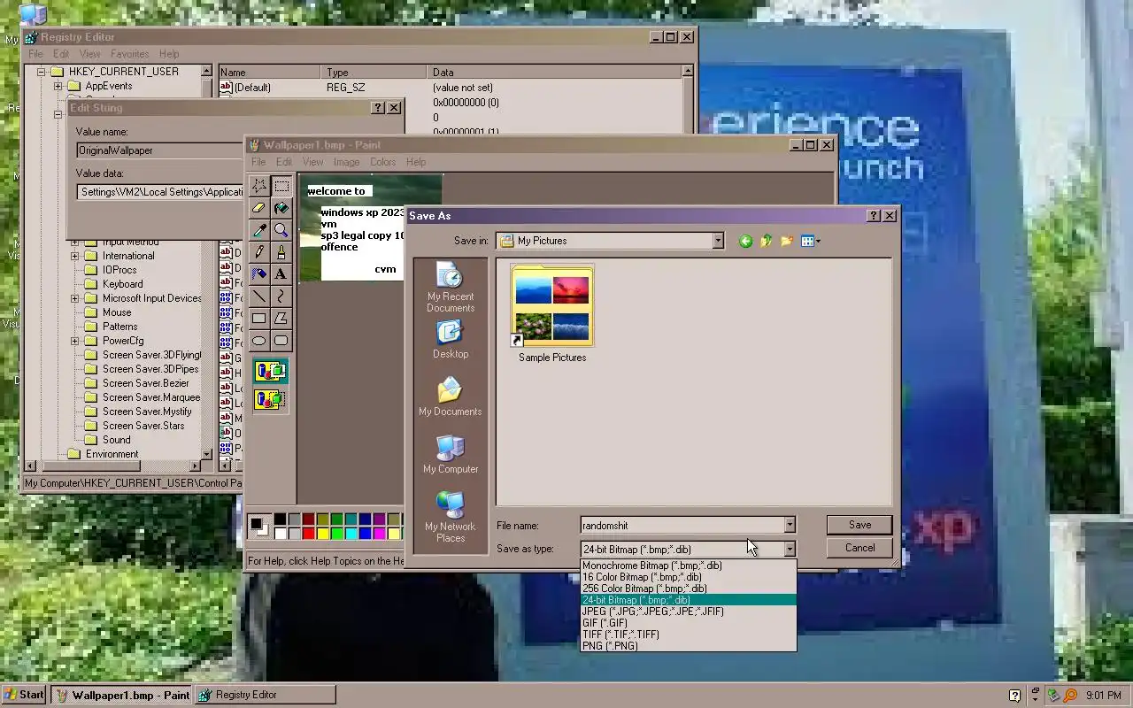Choose PNG file type from list
Viewport: 1133px width, 708px height.
tap(688, 646)
